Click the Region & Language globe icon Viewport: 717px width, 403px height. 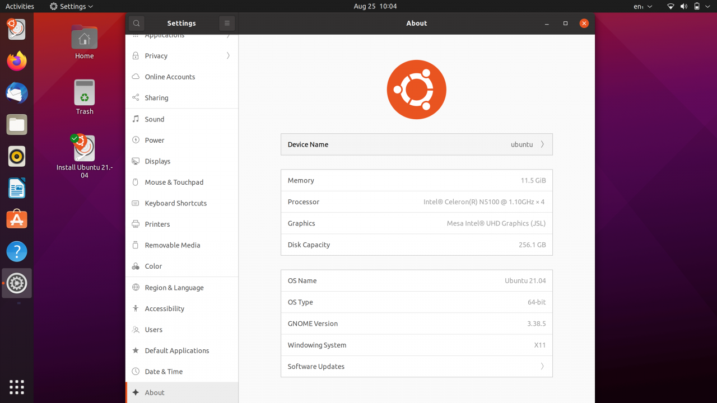[136, 287]
